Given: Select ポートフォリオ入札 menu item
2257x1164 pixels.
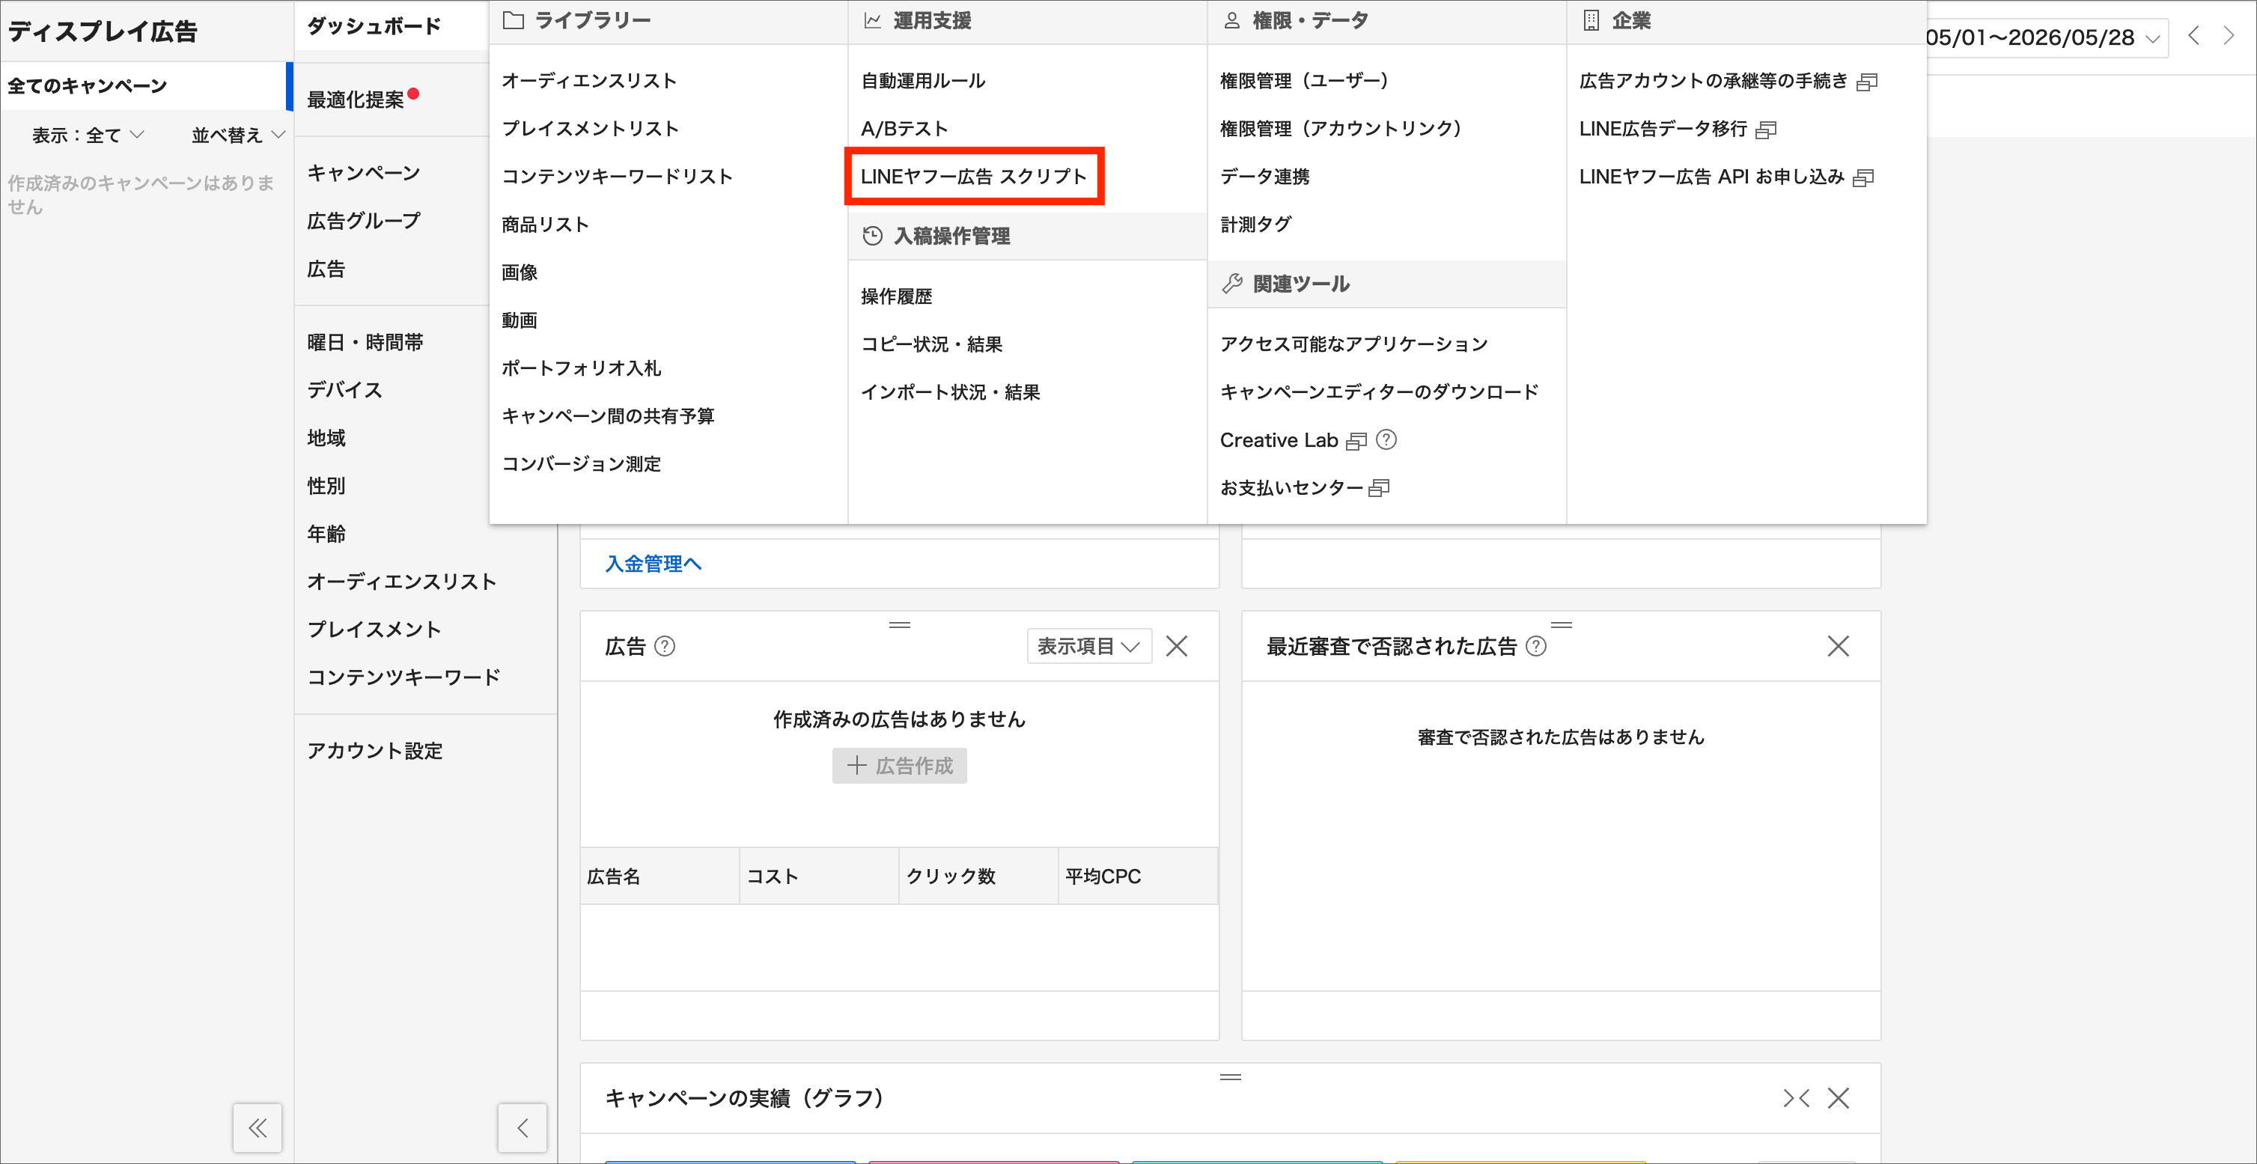Looking at the screenshot, I should [x=581, y=368].
